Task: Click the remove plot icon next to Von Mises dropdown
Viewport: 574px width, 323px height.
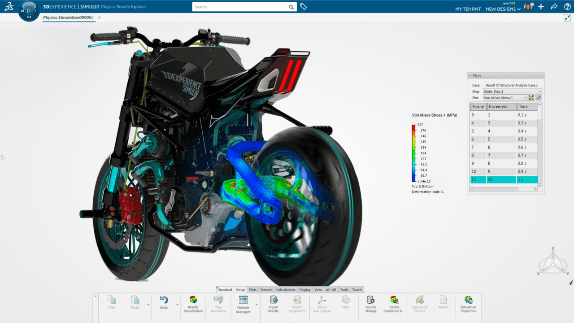Action: pyautogui.click(x=531, y=97)
